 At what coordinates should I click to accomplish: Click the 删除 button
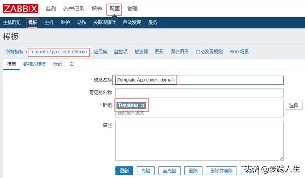coord(193,170)
